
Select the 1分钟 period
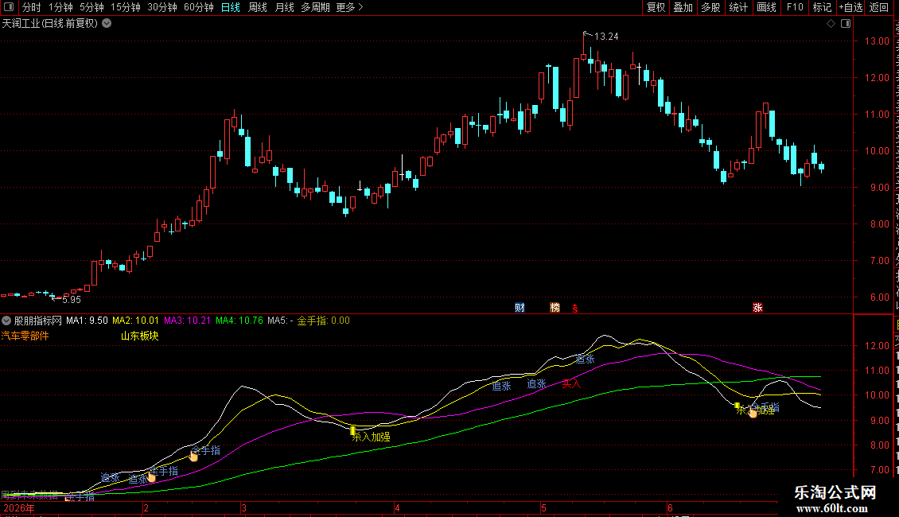coord(60,7)
